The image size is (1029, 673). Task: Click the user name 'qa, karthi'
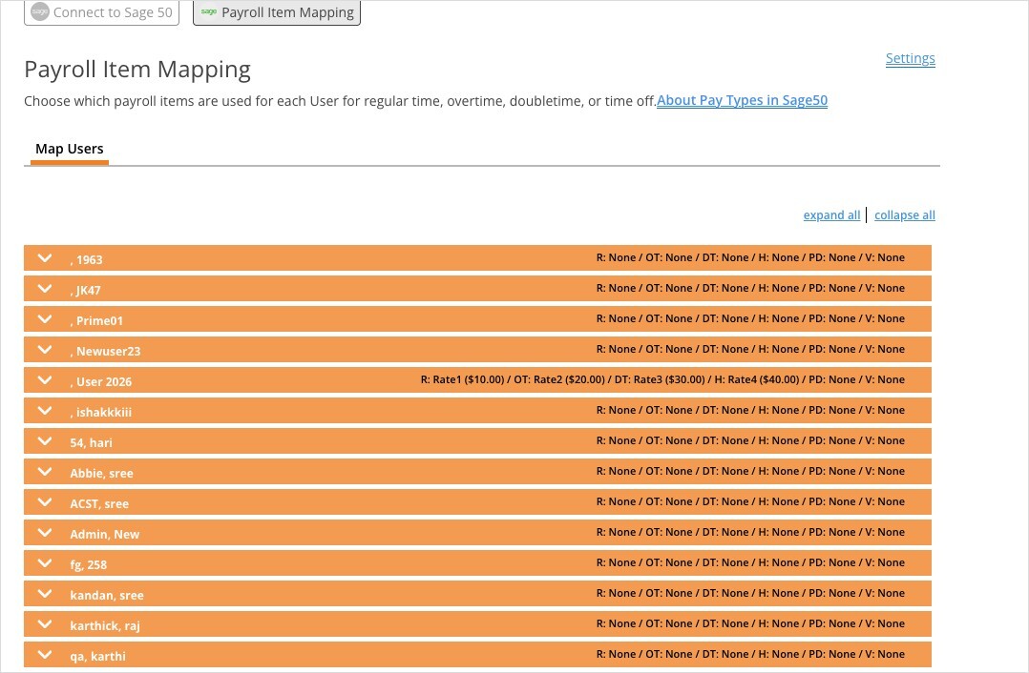click(97, 656)
